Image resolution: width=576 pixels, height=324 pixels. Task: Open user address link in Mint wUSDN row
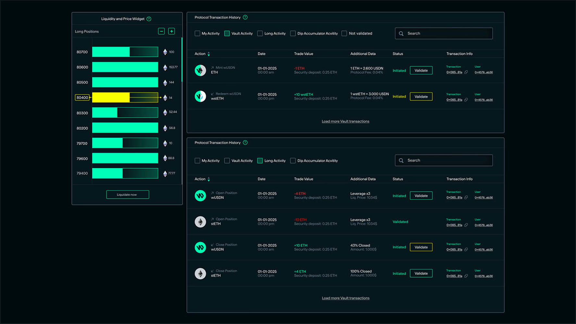click(x=483, y=72)
